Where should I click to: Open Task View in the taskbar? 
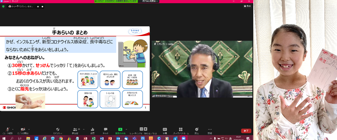coord(19,138)
